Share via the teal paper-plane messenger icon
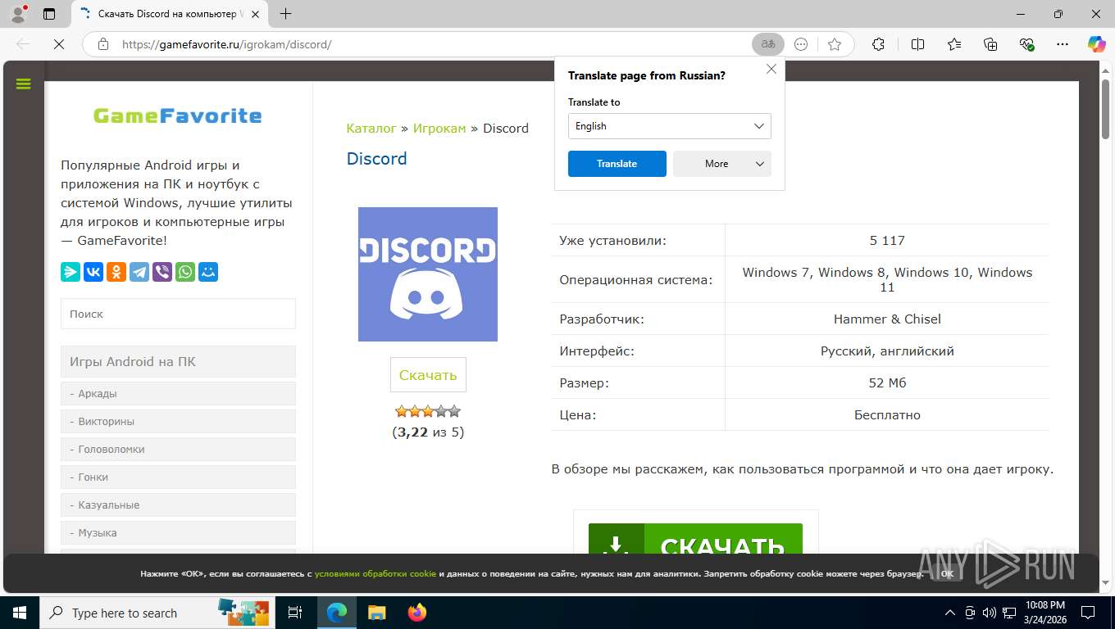The image size is (1115, 629). [71, 272]
